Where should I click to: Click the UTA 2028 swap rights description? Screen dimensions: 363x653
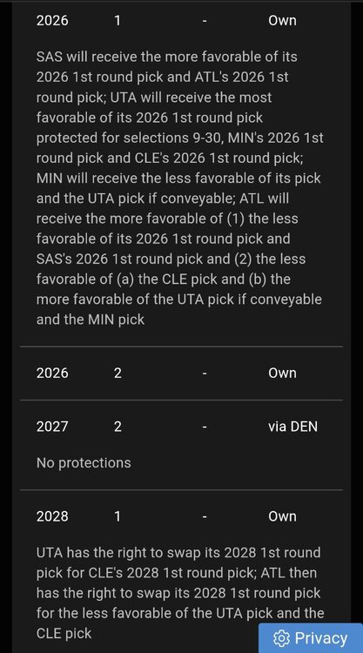(x=180, y=593)
